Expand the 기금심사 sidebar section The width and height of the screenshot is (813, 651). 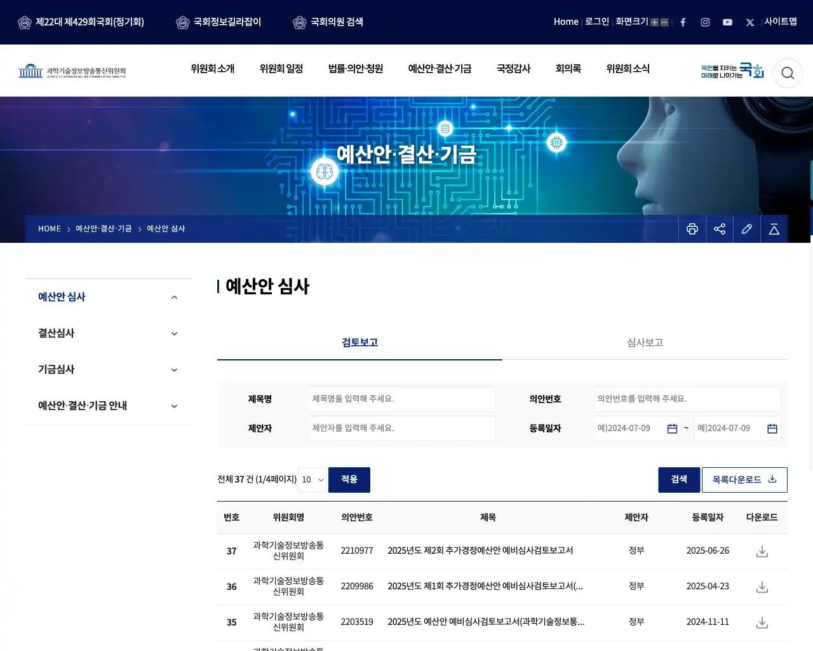click(174, 370)
